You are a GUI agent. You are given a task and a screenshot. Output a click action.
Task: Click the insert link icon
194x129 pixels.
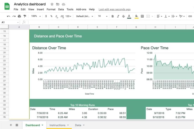tap(190, 16)
